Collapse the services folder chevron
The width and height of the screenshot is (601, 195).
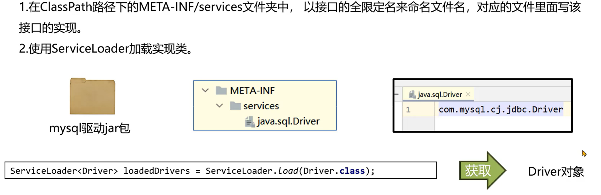pyautogui.click(x=219, y=106)
